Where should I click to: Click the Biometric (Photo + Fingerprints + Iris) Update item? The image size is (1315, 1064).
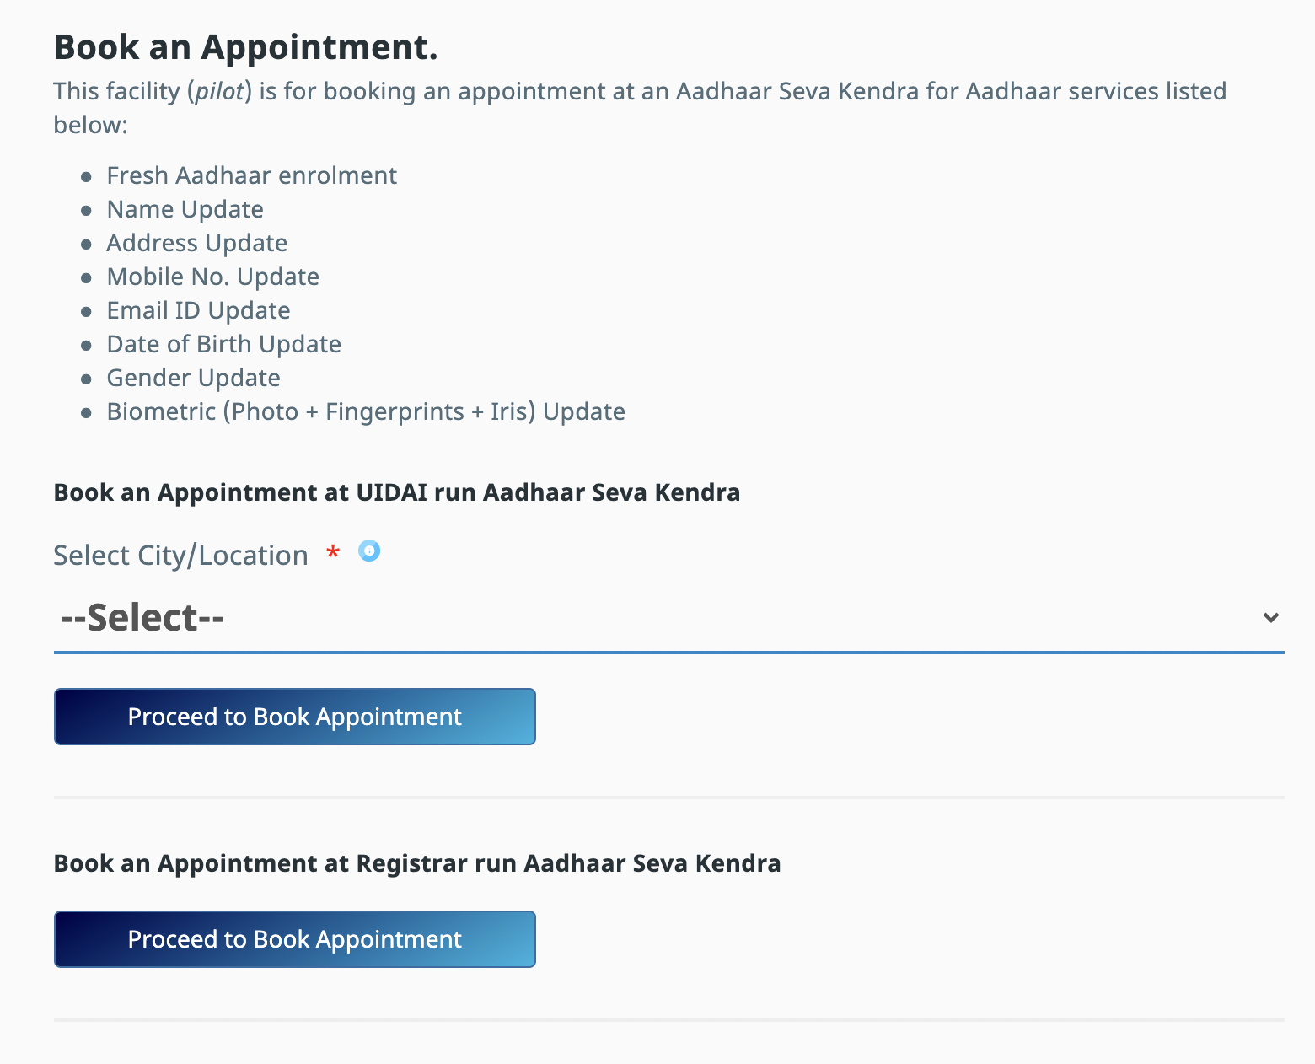coord(366,411)
